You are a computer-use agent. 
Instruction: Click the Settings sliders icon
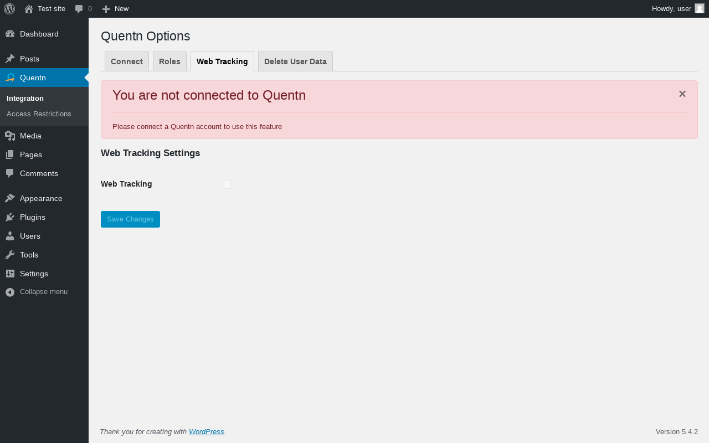click(10, 274)
